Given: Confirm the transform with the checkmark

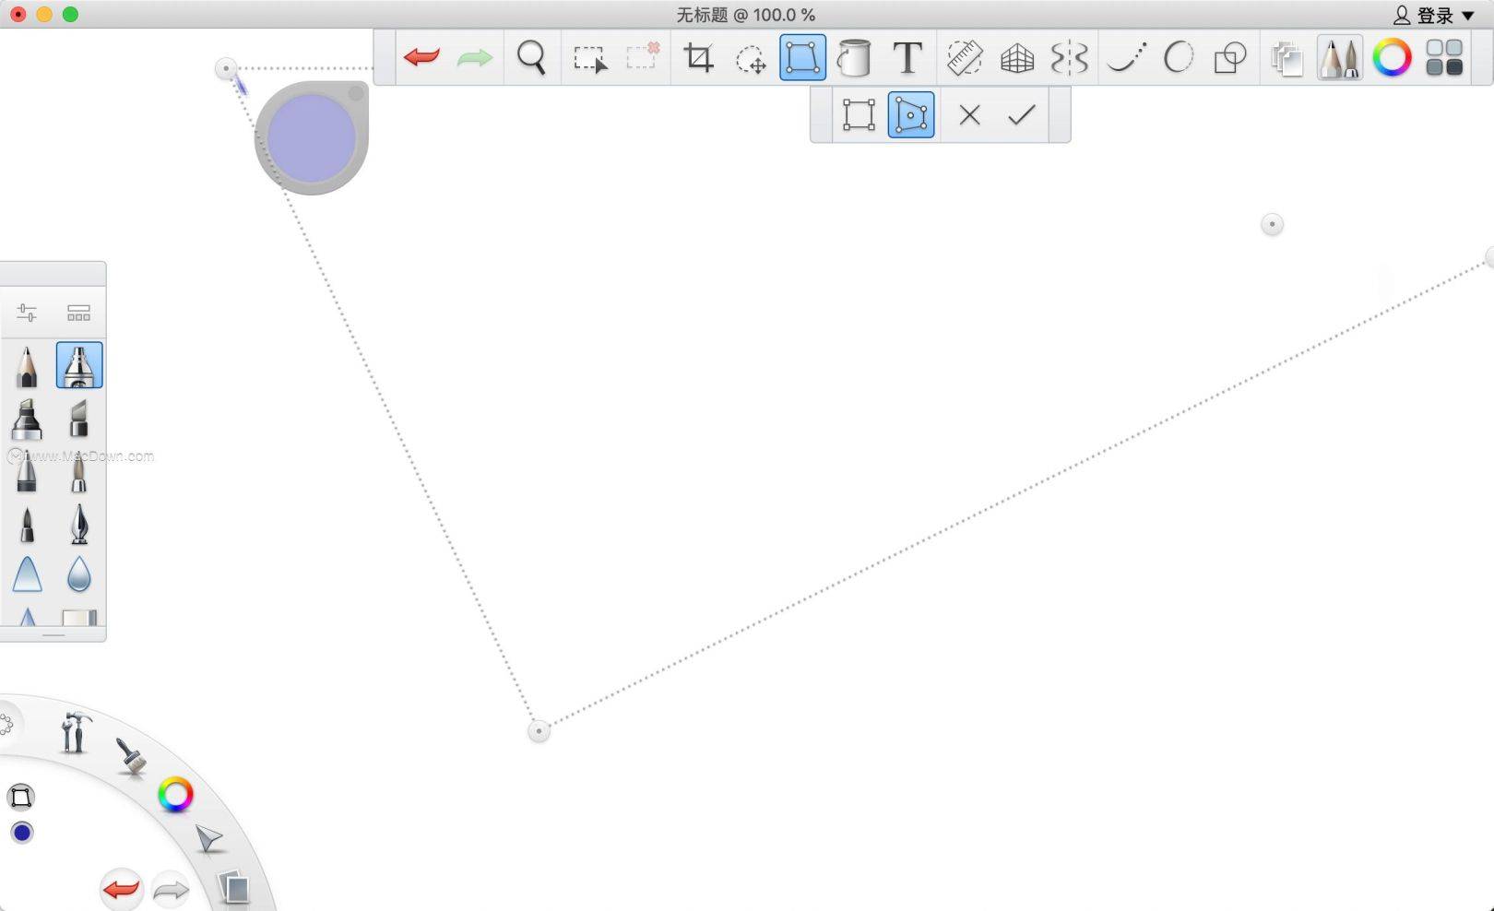Looking at the screenshot, I should click(x=1022, y=115).
